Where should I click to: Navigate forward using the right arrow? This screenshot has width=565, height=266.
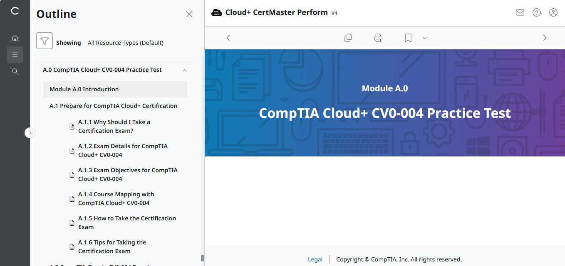[x=545, y=37]
